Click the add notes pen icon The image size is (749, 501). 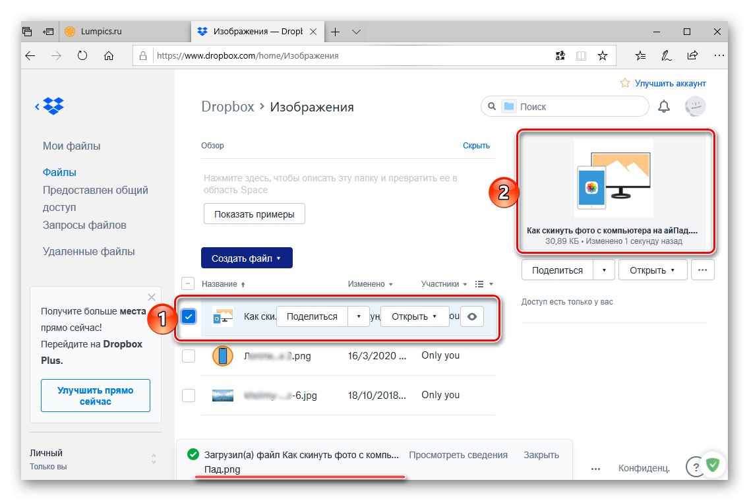tap(667, 56)
